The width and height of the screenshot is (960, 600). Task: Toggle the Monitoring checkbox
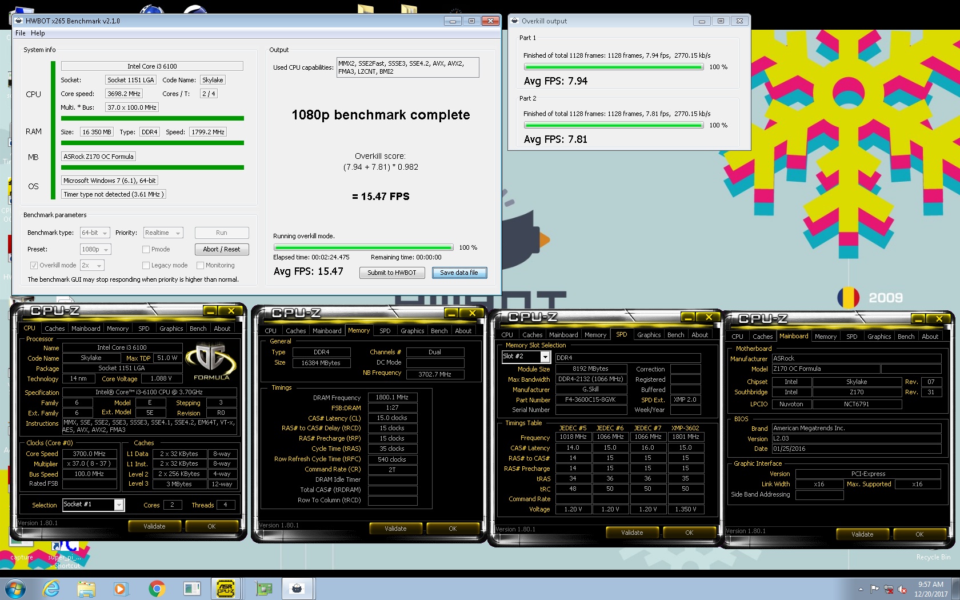[x=200, y=265]
